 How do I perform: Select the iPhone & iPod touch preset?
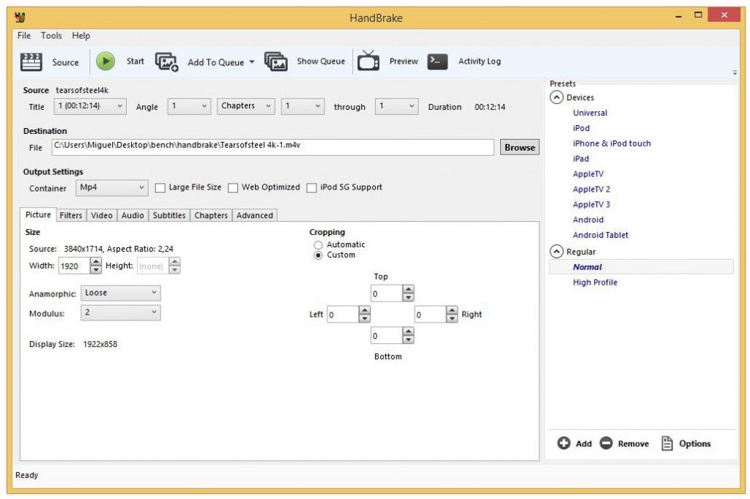pyautogui.click(x=612, y=143)
